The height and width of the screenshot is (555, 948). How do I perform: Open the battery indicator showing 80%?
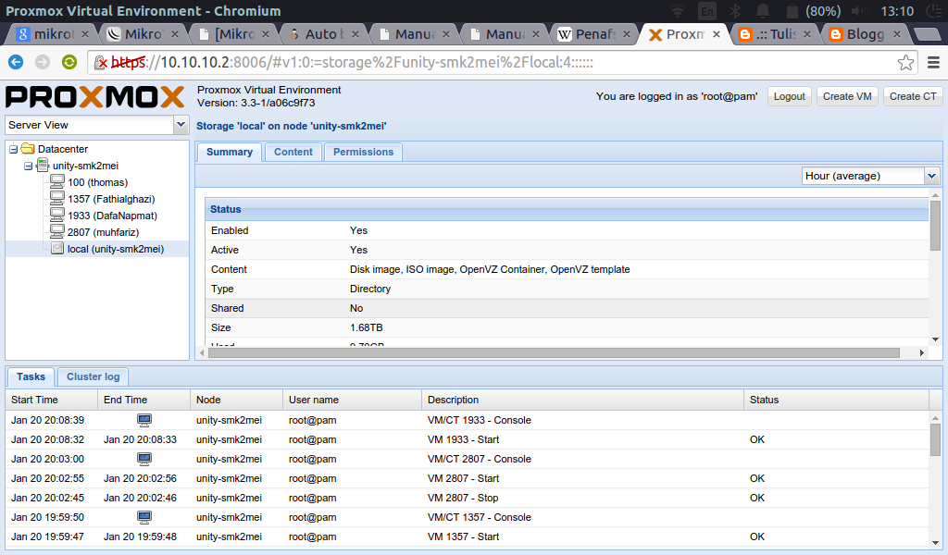tap(813, 11)
